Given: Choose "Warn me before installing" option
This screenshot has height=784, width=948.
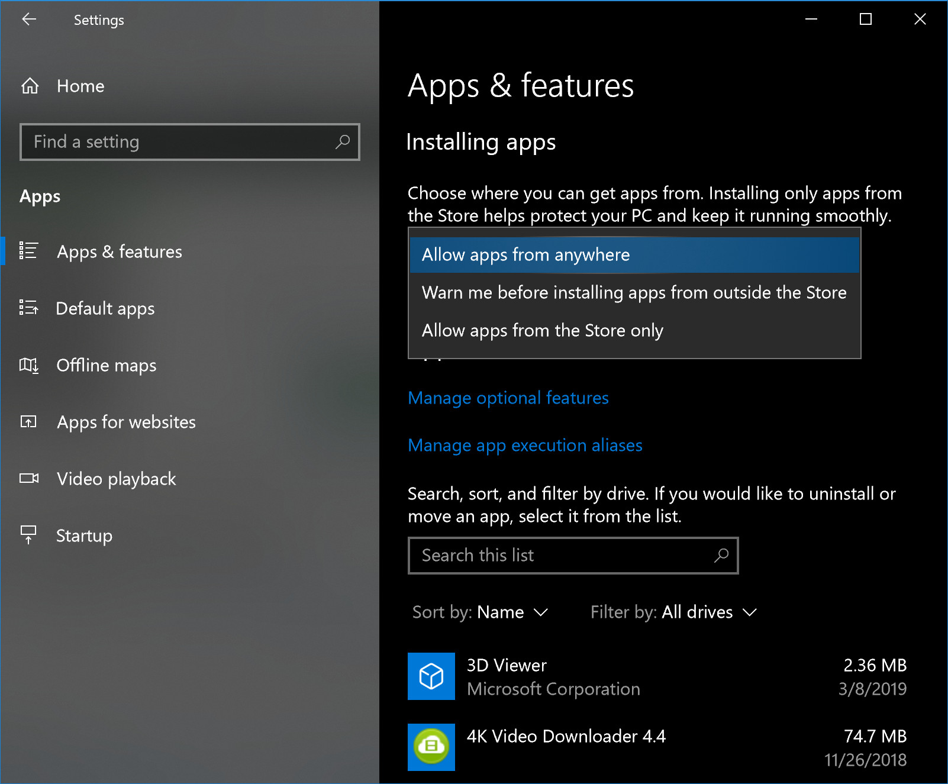Looking at the screenshot, I should point(634,293).
